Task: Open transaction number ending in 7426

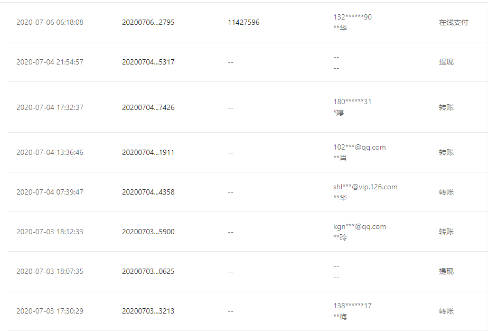Action: 148,107
